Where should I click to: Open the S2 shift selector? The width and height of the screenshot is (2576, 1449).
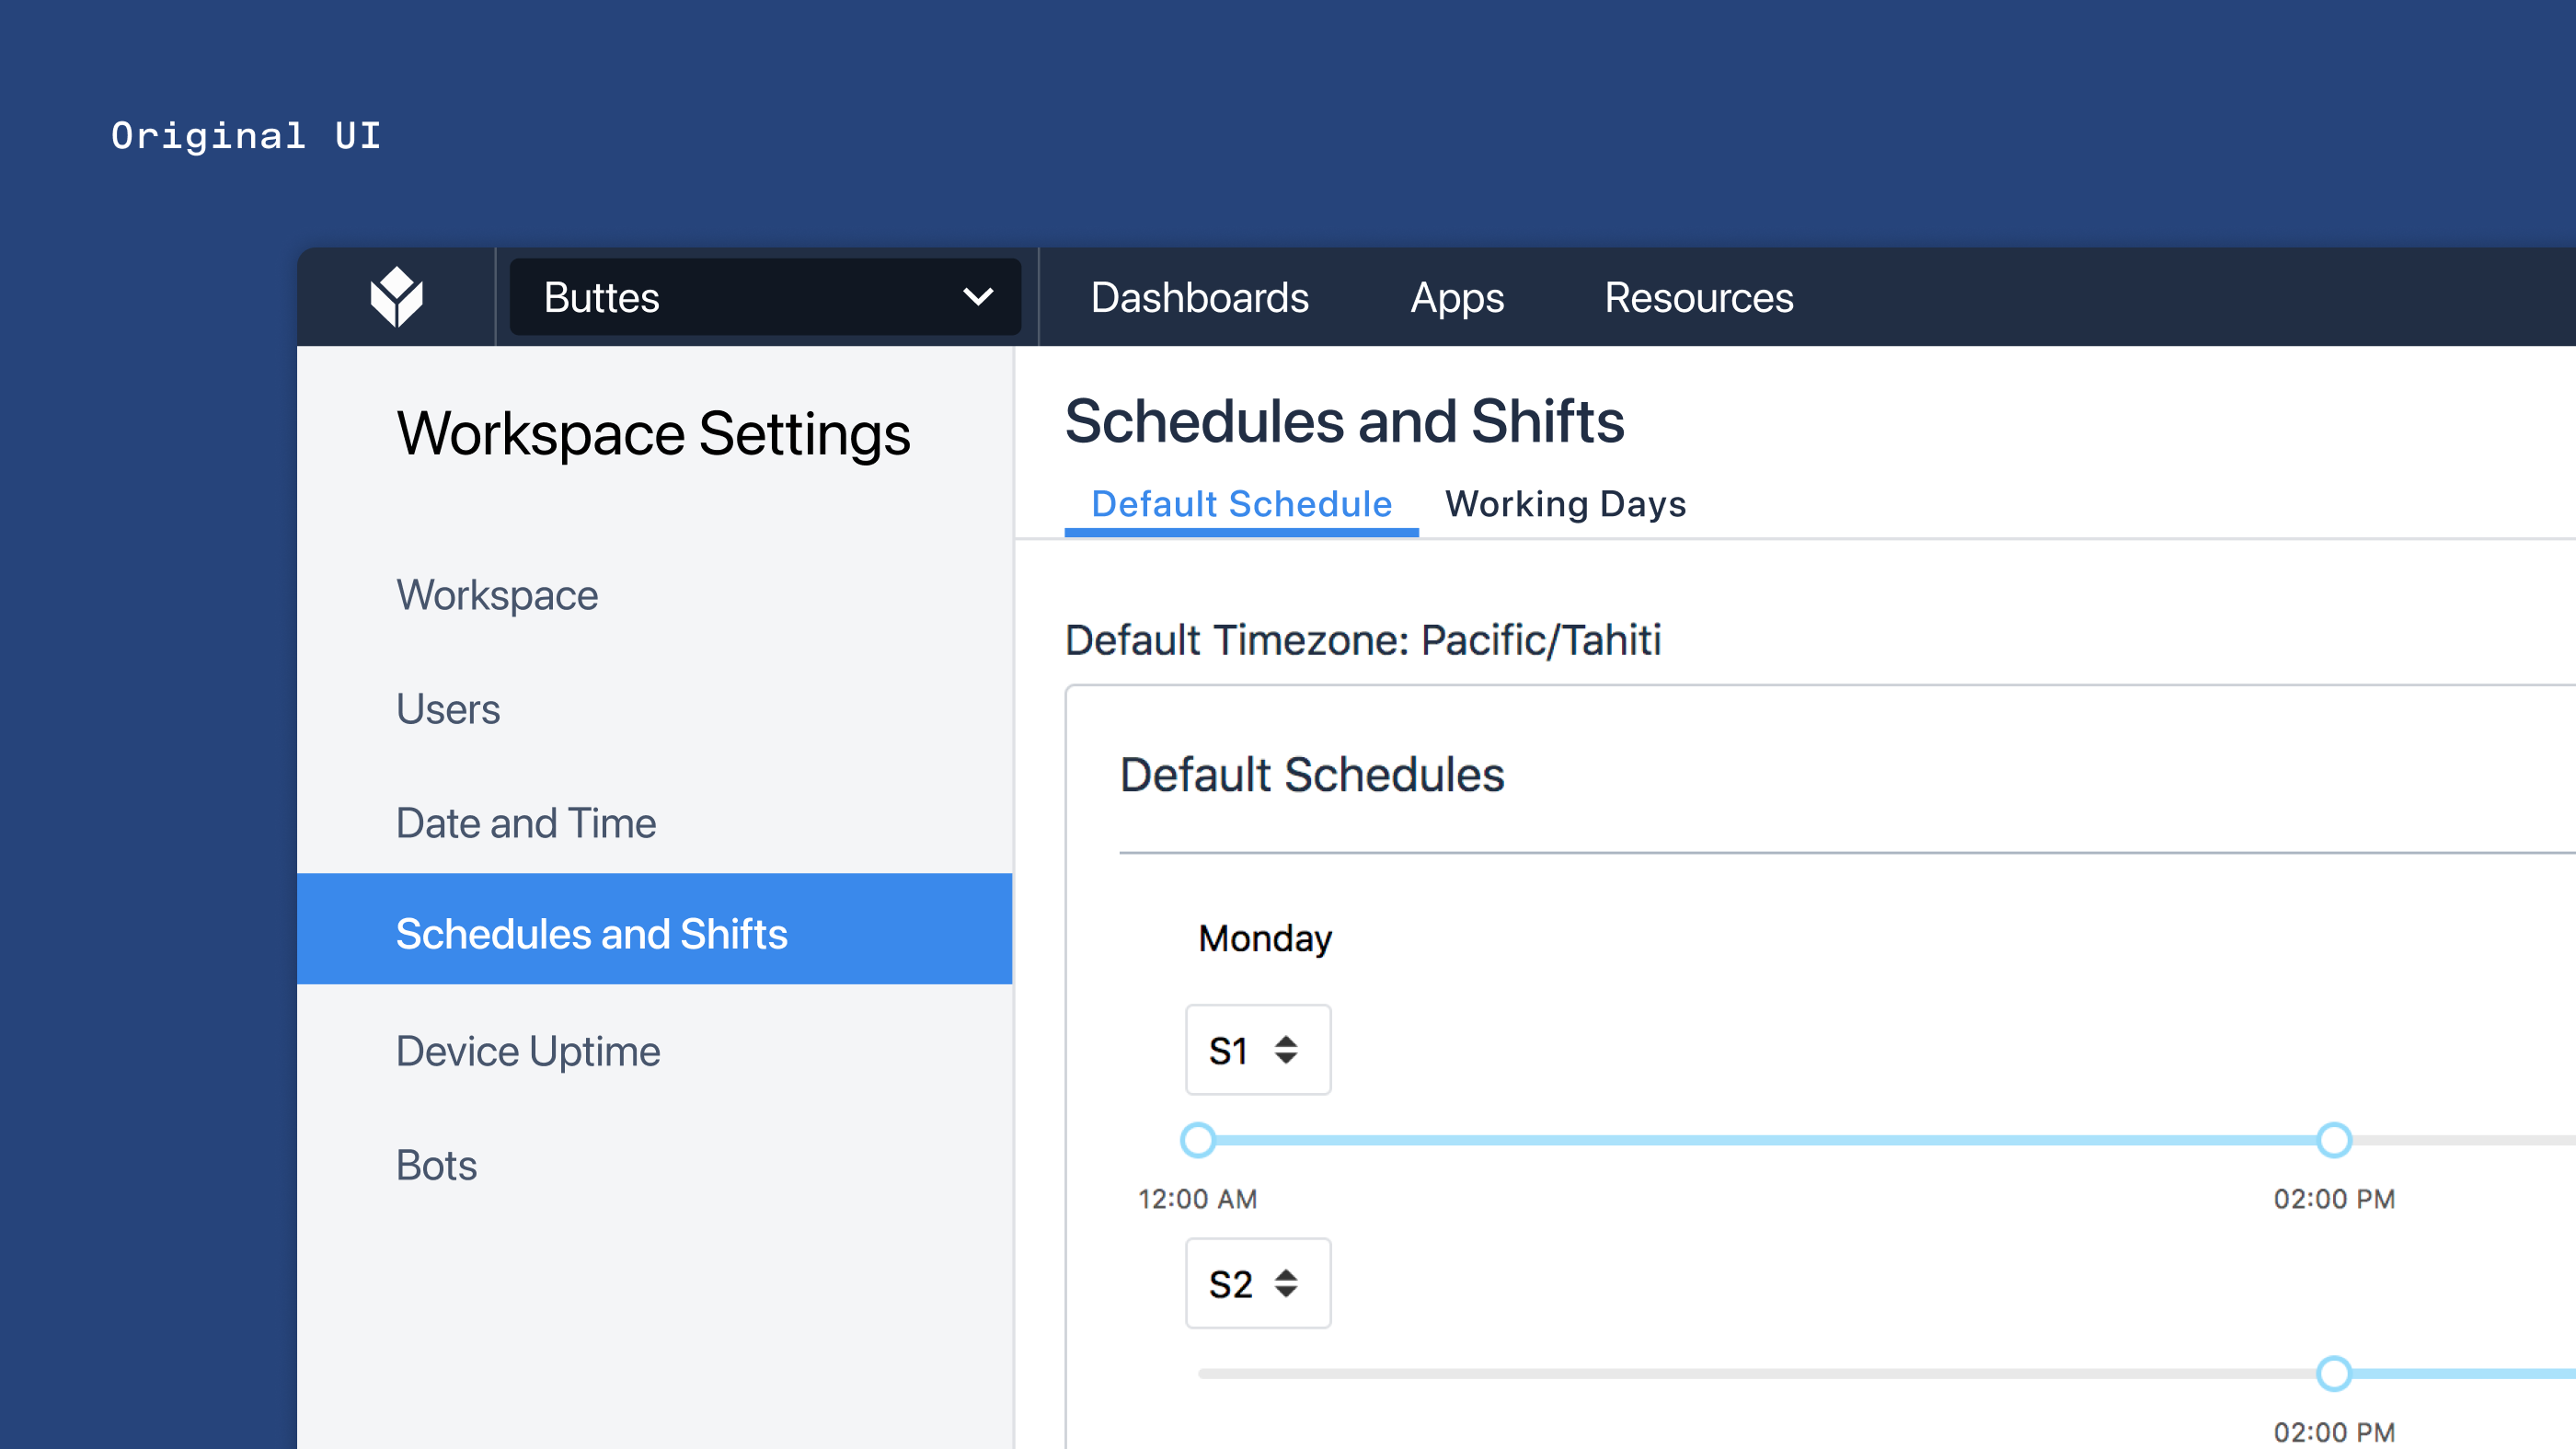coord(1257,1283)
